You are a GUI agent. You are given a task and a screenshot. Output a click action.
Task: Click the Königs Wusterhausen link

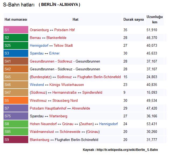tap(66, 85)
